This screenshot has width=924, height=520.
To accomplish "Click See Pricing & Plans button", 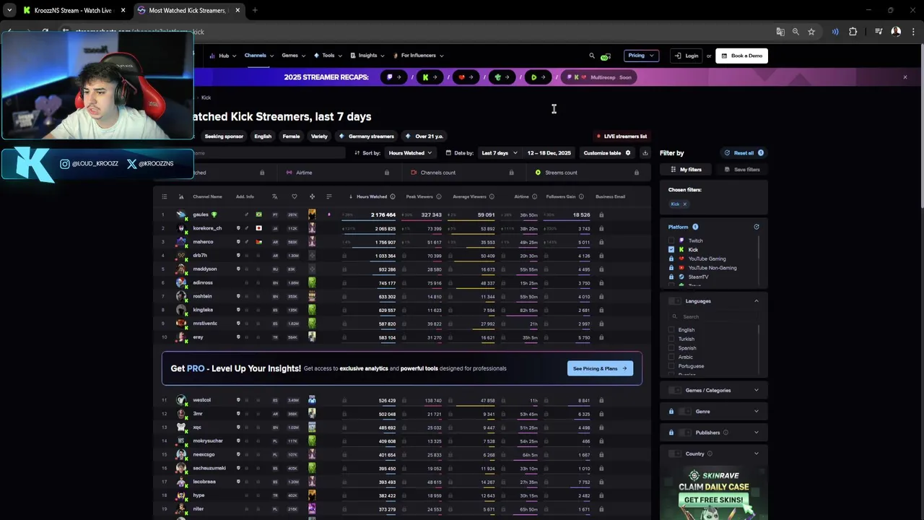I will click(600, 368).
